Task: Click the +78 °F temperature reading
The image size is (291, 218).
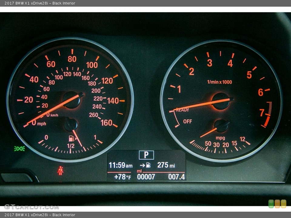Action: pos(122,177)
